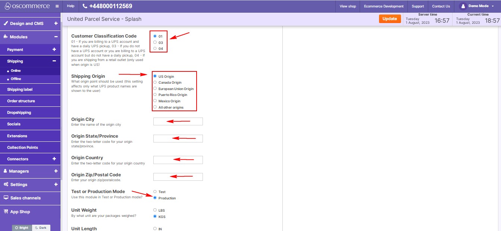Set unit length to IN
The width and height of the screenshot is (501, 231).
point(155,229)
